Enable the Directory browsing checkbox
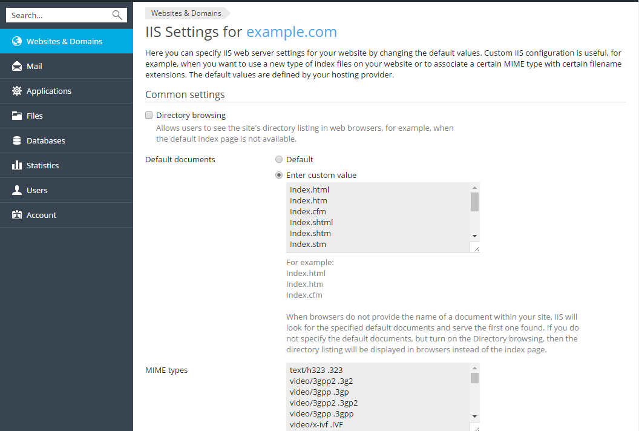 [149, 115]
